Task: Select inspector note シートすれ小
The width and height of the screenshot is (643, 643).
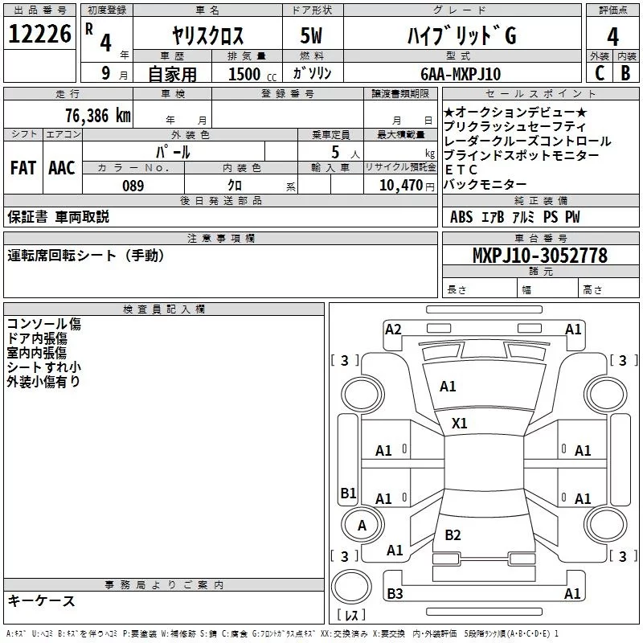Action: point(44,367)
